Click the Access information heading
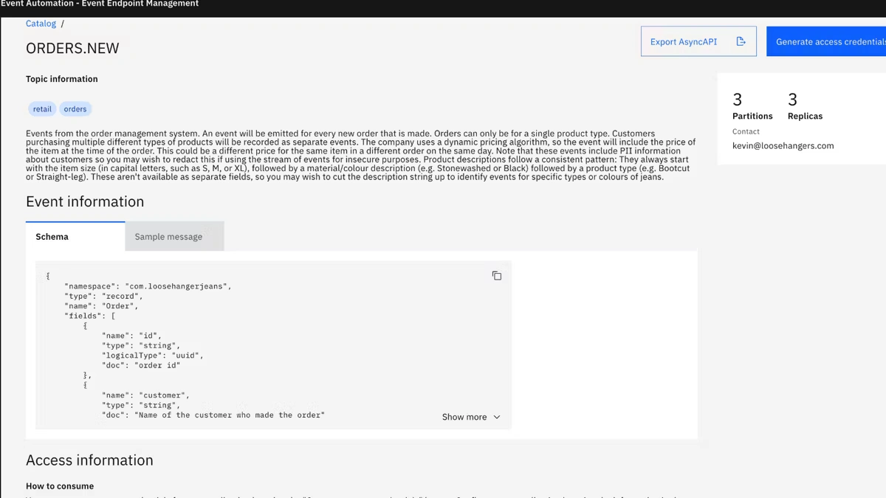This screenshot has height=498, width=886. click(89, 460)
